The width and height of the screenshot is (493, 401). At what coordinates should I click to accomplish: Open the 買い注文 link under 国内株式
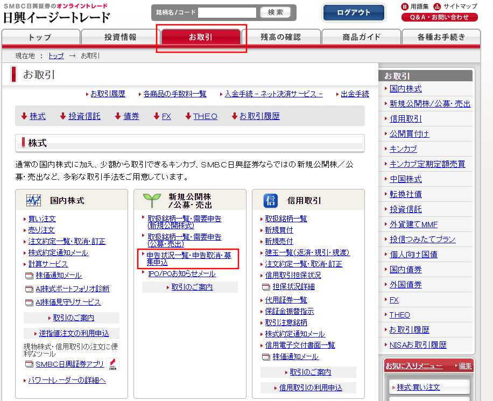41,219
